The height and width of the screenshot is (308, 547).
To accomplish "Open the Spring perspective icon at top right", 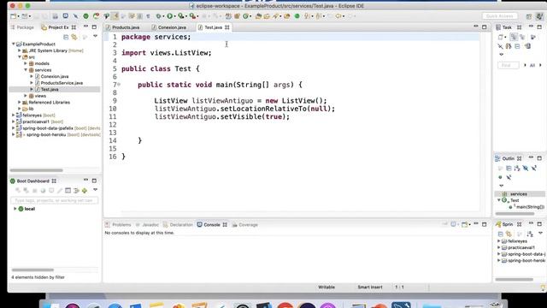I will tap(539, 16).
